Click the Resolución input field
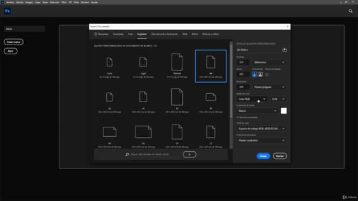 pyautogui.click(x=243, y=87)
